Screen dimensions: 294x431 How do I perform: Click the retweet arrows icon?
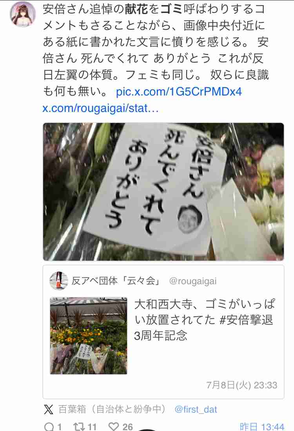[79, 427]
